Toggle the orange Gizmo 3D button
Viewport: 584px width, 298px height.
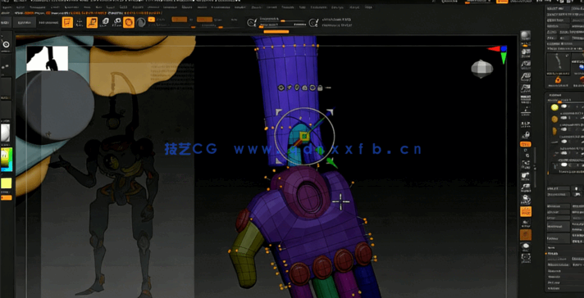[x=129, y=22]
